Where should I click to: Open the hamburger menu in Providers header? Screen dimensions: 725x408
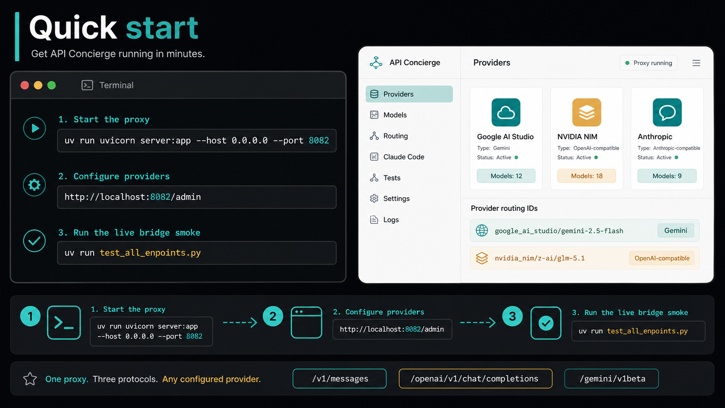click(x=696, y=63)
